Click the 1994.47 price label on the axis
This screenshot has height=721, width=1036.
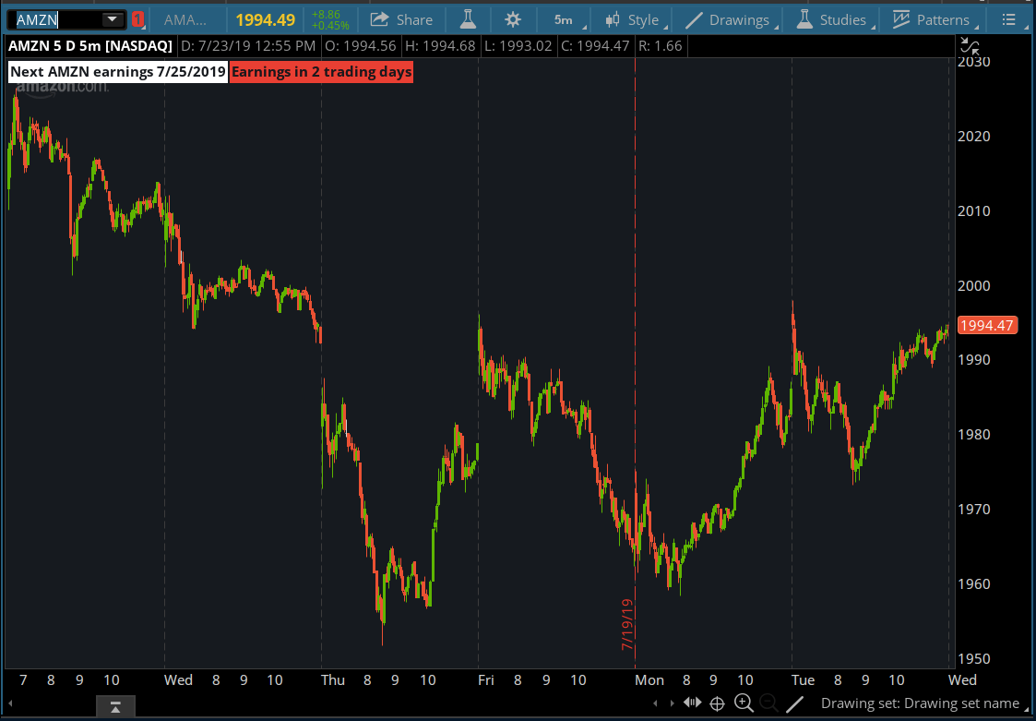coord(987,324)
